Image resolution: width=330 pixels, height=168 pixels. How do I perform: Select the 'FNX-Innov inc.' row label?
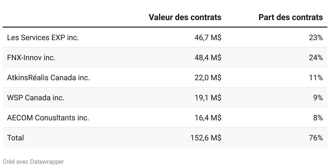31,57
